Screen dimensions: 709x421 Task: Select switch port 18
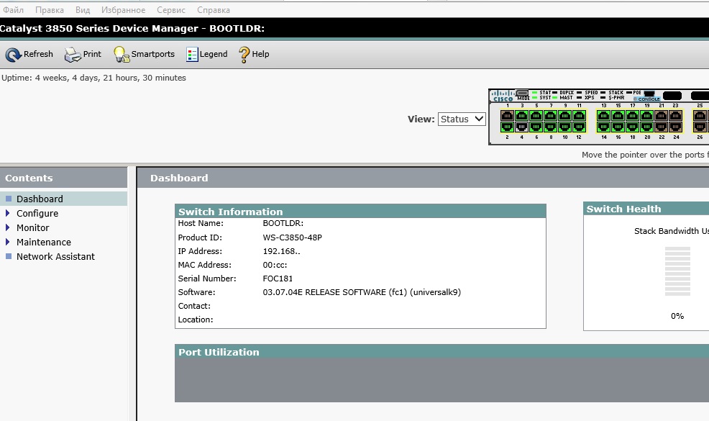click(633, 127)
